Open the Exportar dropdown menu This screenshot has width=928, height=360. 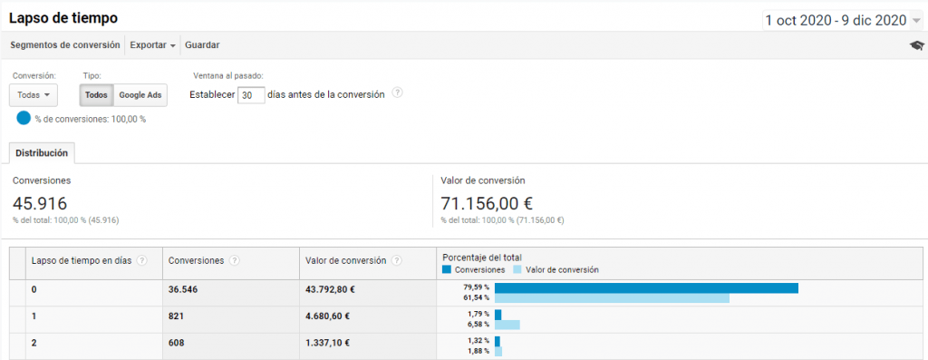point(152,45)
